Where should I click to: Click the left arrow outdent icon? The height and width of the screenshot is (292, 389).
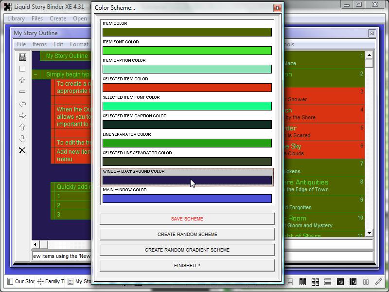(22, 104)
